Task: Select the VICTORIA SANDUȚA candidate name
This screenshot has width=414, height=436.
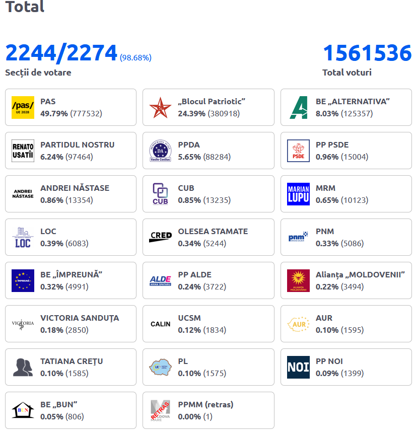Action: [x=80, y=318]
